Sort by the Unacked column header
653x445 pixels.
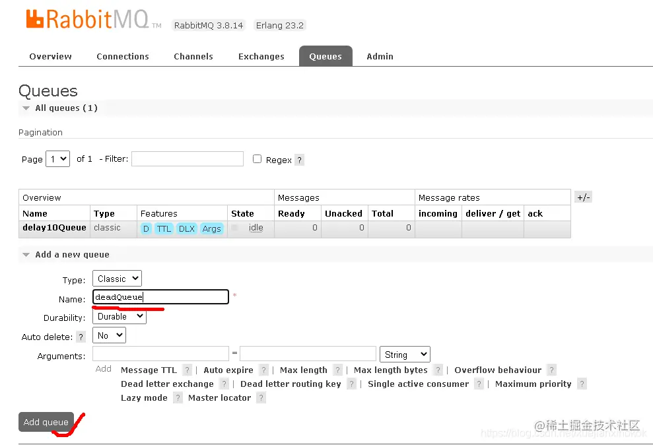click(343, 213)
